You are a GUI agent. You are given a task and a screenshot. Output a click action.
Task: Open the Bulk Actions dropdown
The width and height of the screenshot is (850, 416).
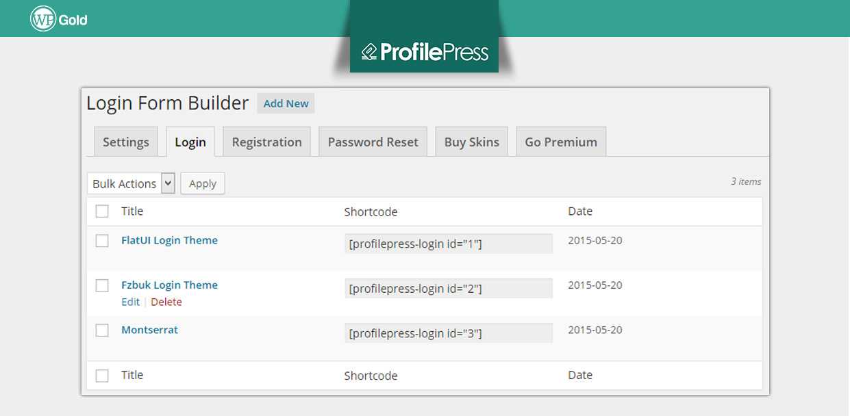[x=131, y=183]
